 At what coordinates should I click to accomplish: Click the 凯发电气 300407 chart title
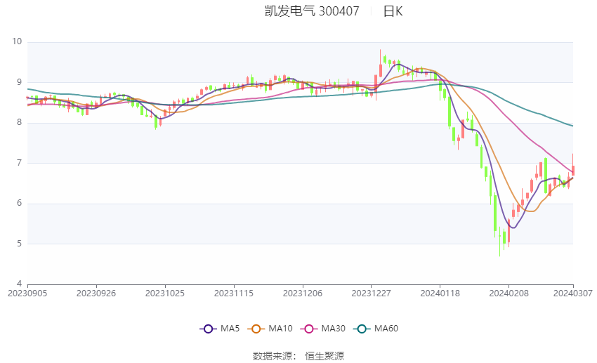[312, 11]
